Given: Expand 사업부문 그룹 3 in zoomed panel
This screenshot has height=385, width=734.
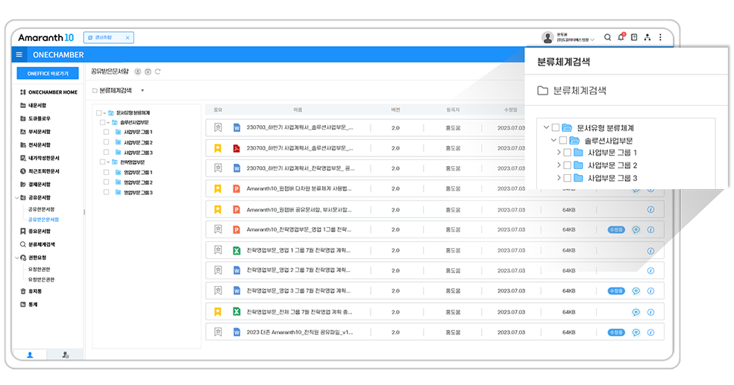Looking at the screenshot, I should pyautogui.click(x=559, y=178).
